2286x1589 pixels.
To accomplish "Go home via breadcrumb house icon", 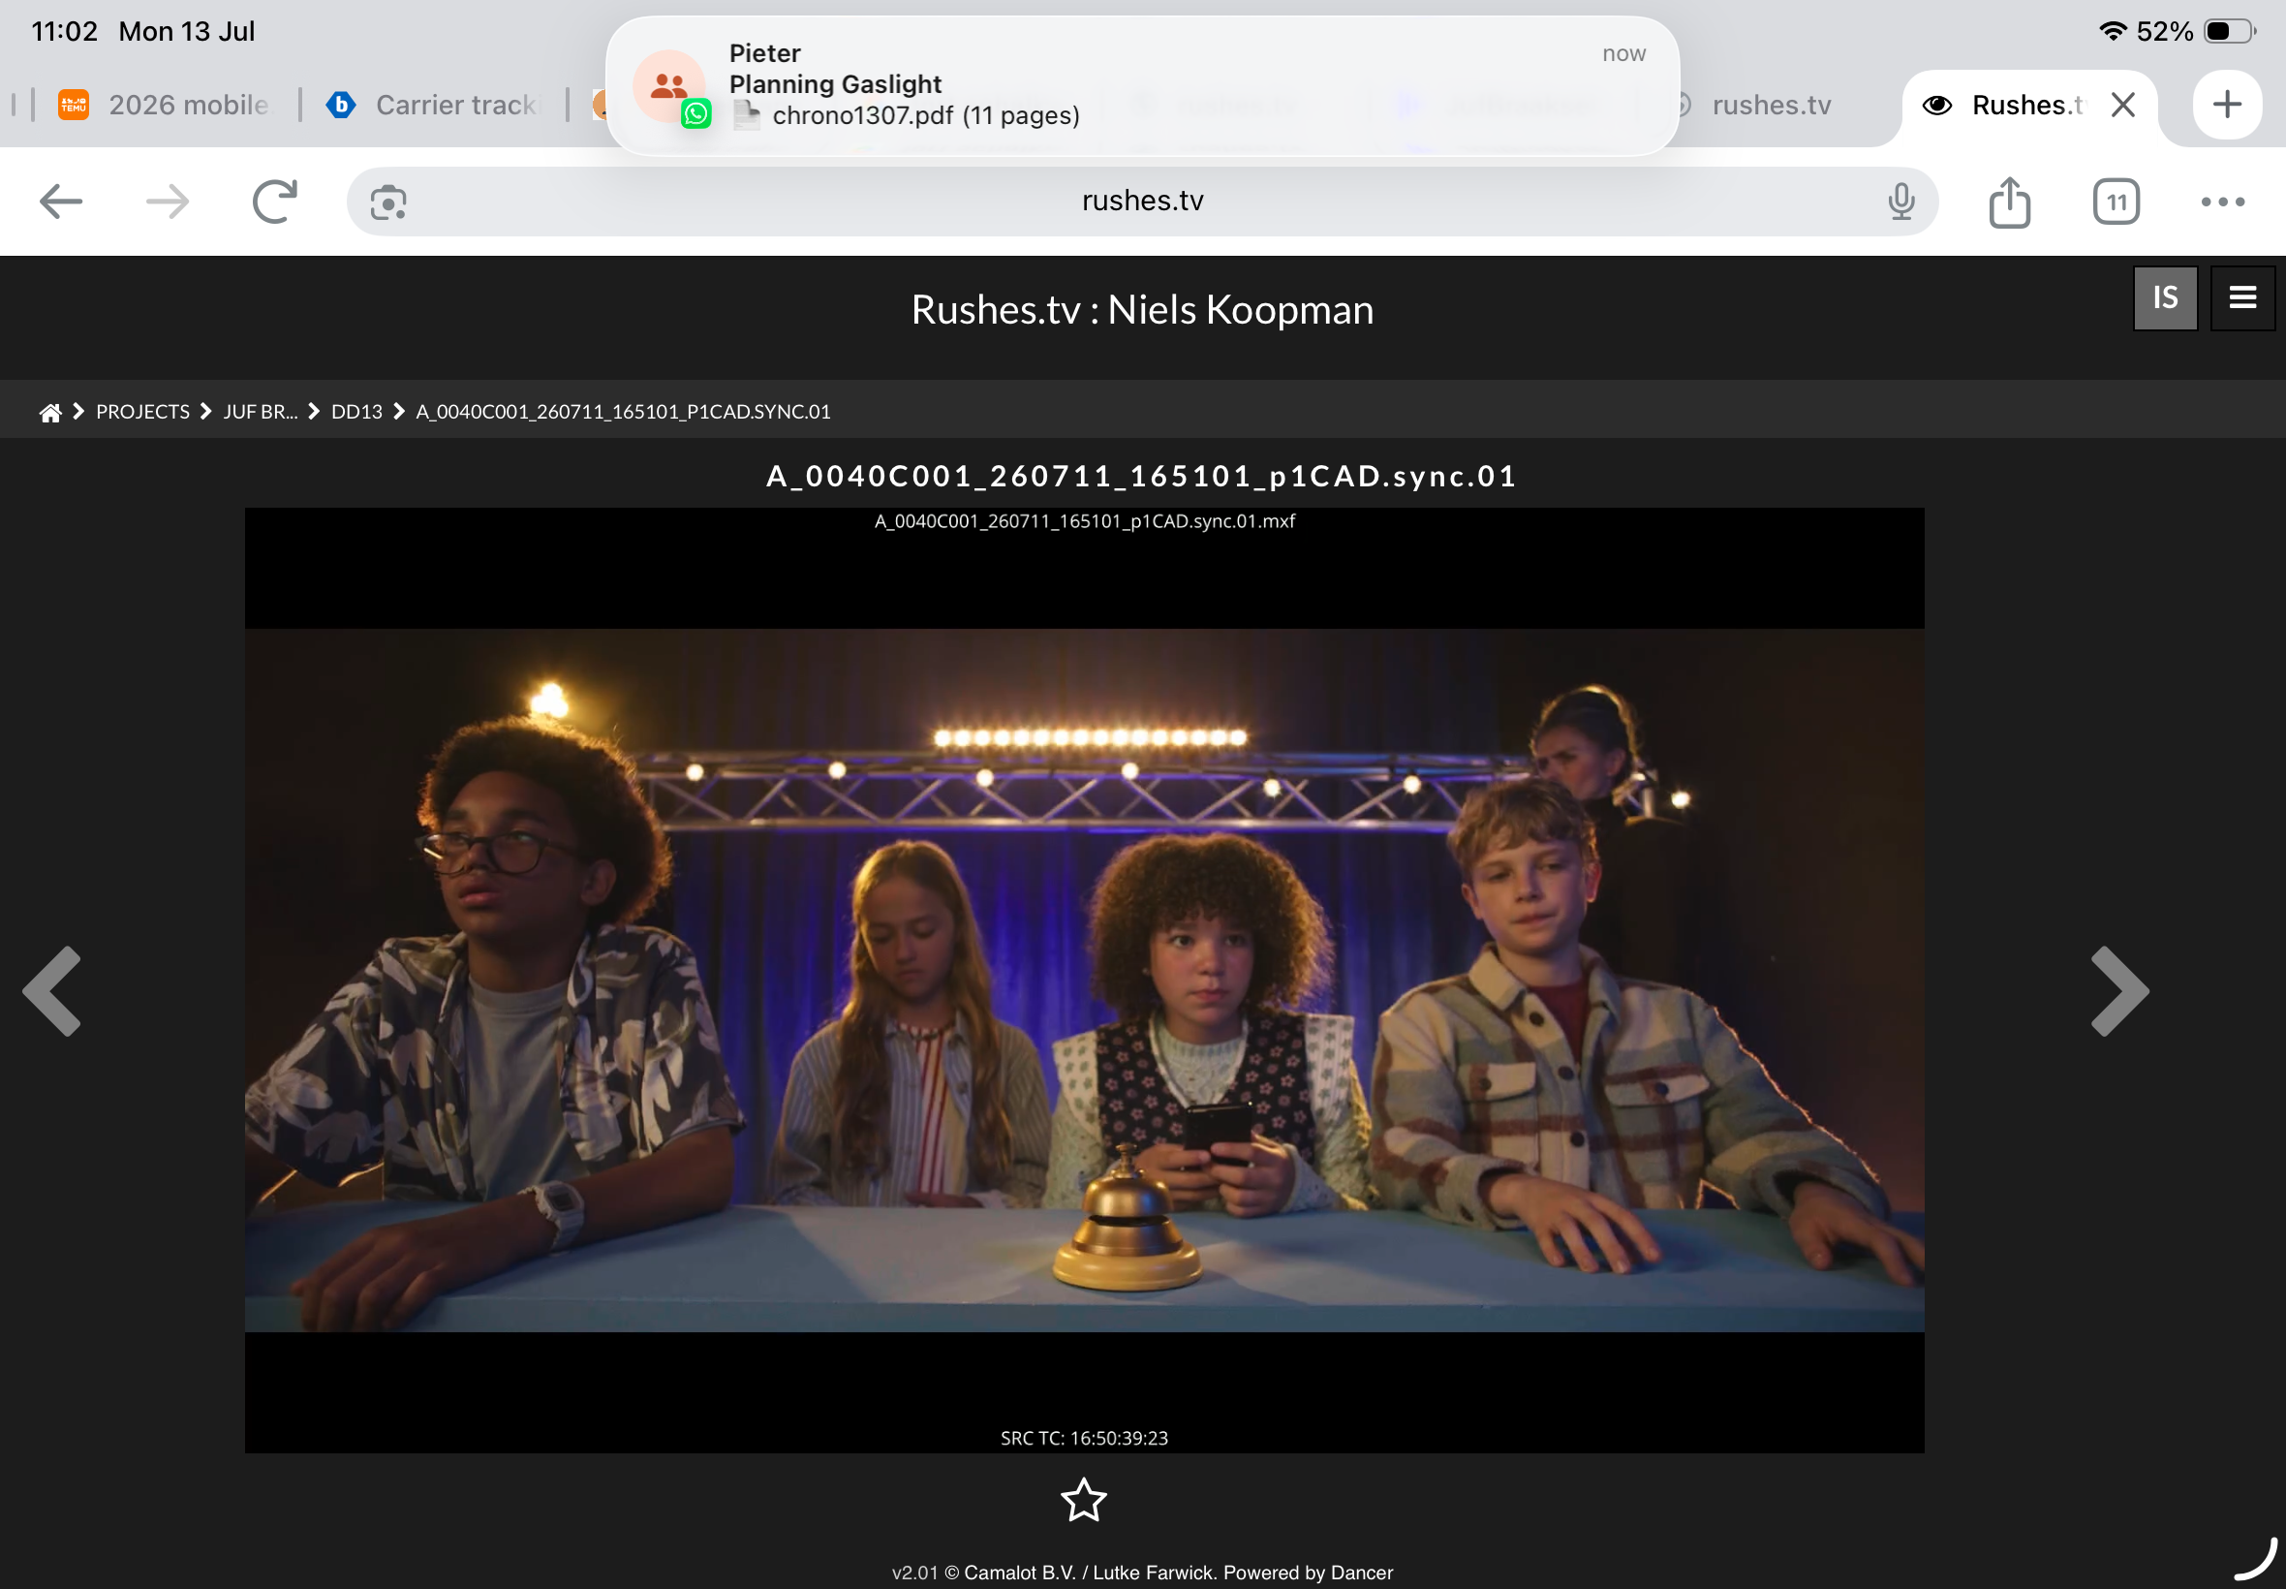I will click(50, 412).
